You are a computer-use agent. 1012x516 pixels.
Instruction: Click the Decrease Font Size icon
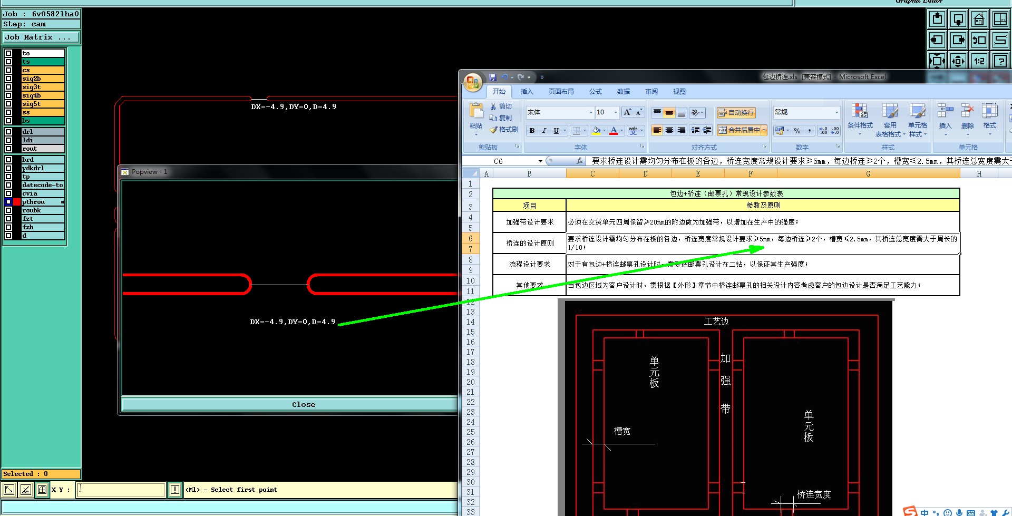click(639, 112)
